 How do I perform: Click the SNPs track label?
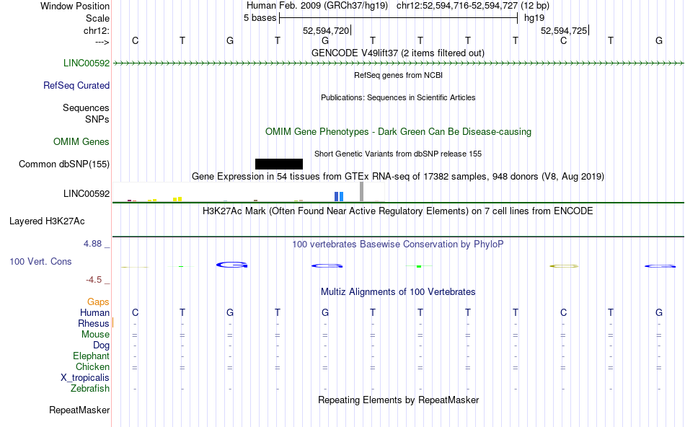click(97, 119)
